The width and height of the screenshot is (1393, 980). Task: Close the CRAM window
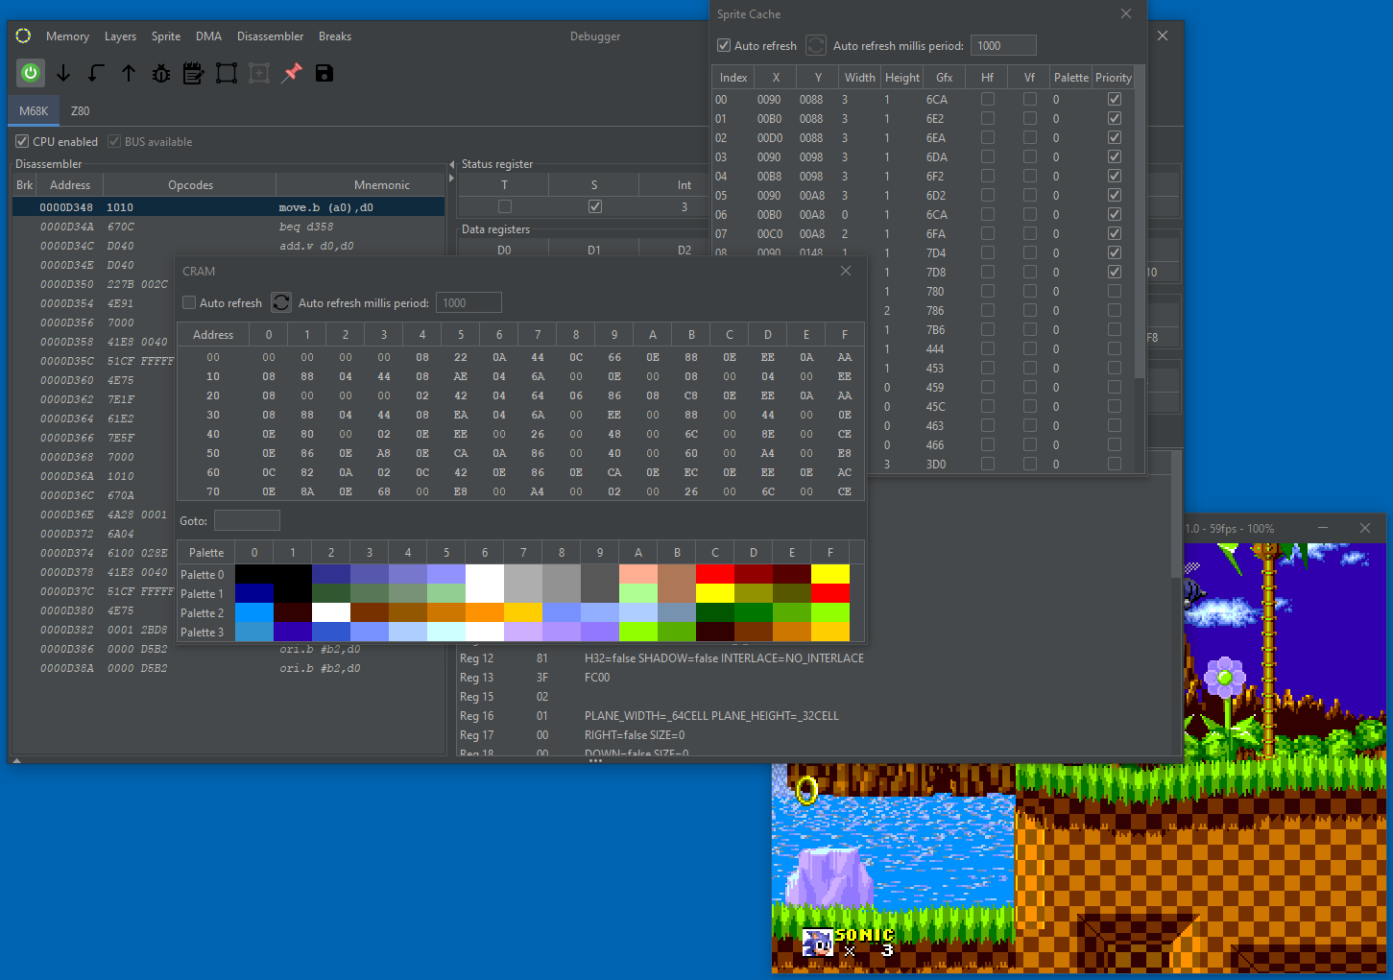846,271
